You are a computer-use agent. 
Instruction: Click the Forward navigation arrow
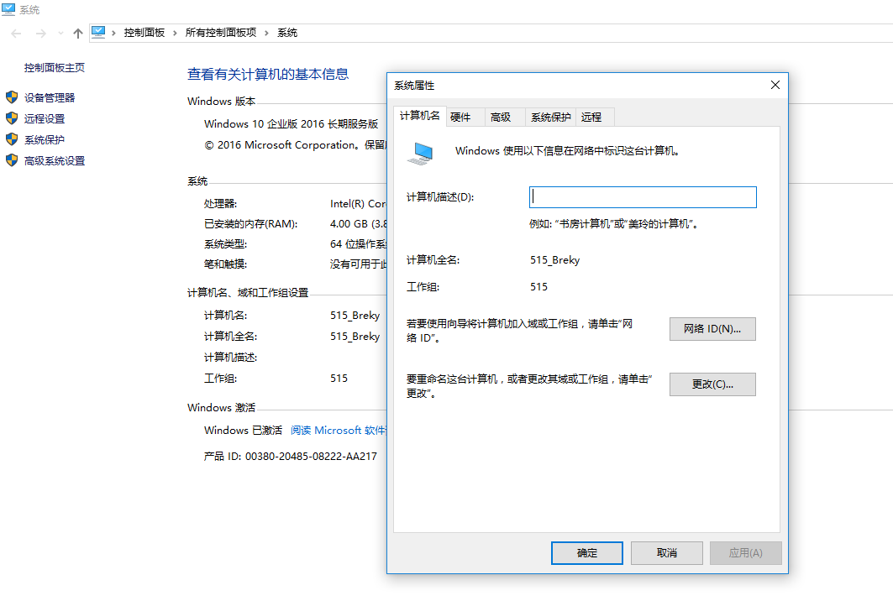[40, 34]
